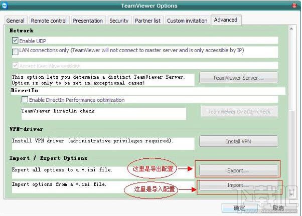
Task: Click 'TeamViewer DirectIn check' label text
Action: coord(58,111)
